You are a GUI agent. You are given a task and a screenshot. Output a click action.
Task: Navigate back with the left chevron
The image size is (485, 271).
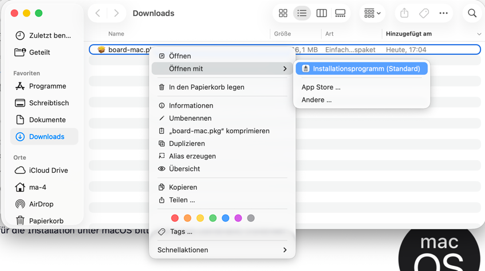click(98, 13)
